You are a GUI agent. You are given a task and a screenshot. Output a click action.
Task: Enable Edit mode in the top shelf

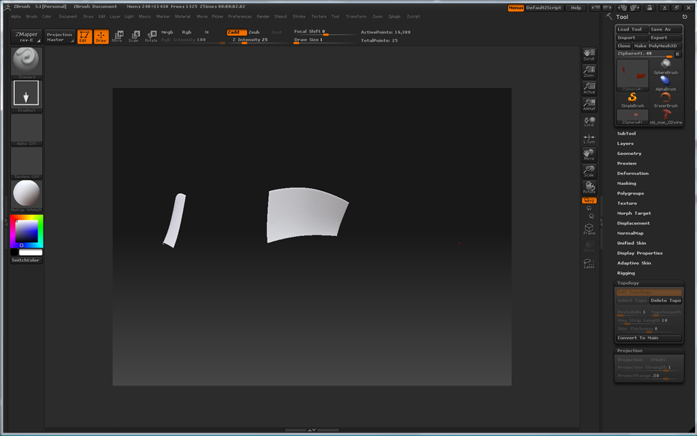[x=84, y=37]
